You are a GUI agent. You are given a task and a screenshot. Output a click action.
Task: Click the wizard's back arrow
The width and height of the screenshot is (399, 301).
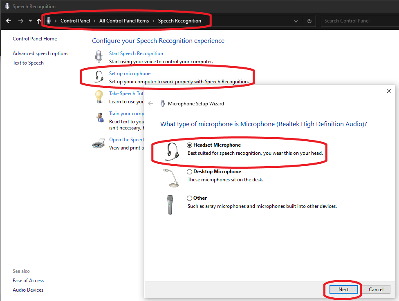click(x=150, y=103)
